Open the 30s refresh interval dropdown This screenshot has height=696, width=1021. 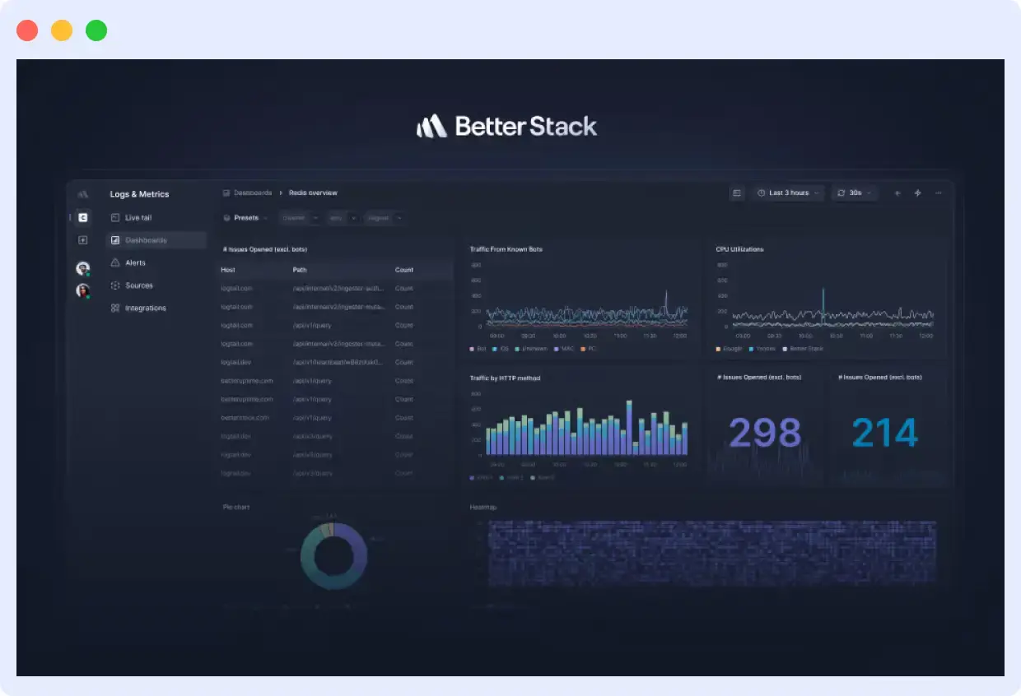(855, 193)
